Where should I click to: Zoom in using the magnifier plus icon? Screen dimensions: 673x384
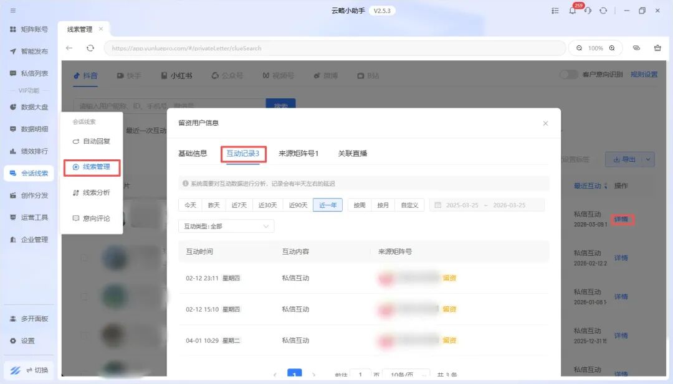pyautogui.click(x=612, y=48)
